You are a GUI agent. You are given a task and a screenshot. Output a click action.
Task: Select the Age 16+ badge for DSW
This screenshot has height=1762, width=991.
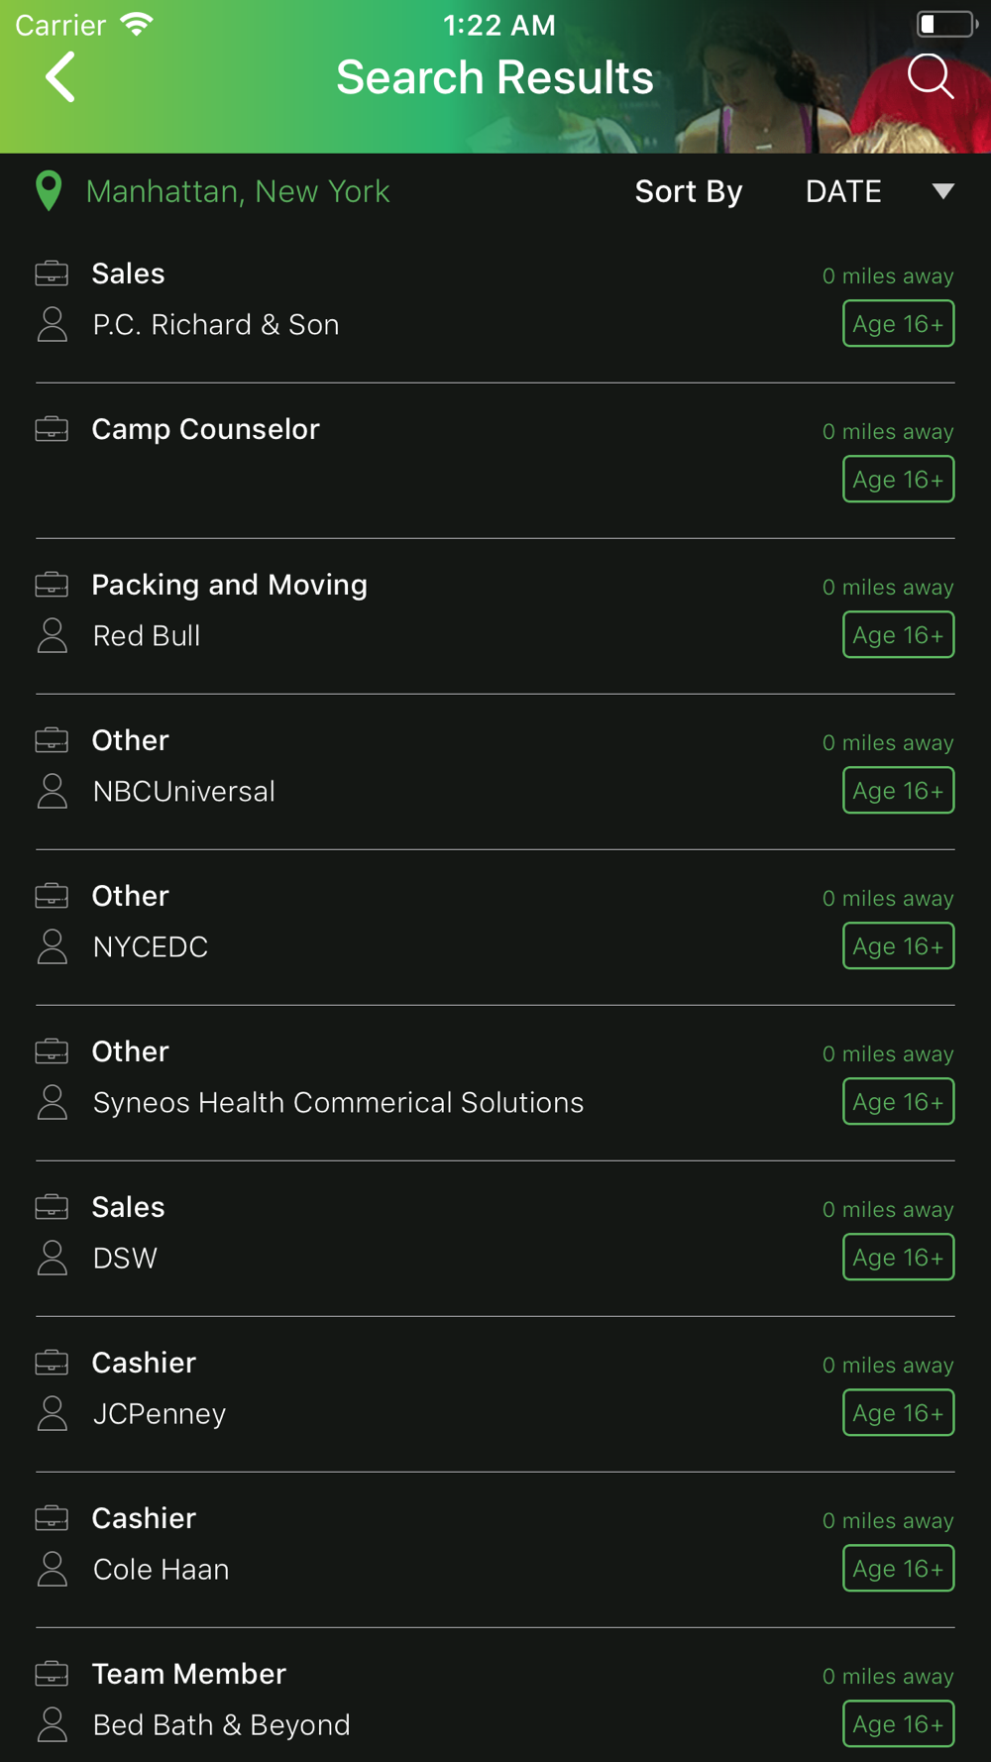[899, 1258]
